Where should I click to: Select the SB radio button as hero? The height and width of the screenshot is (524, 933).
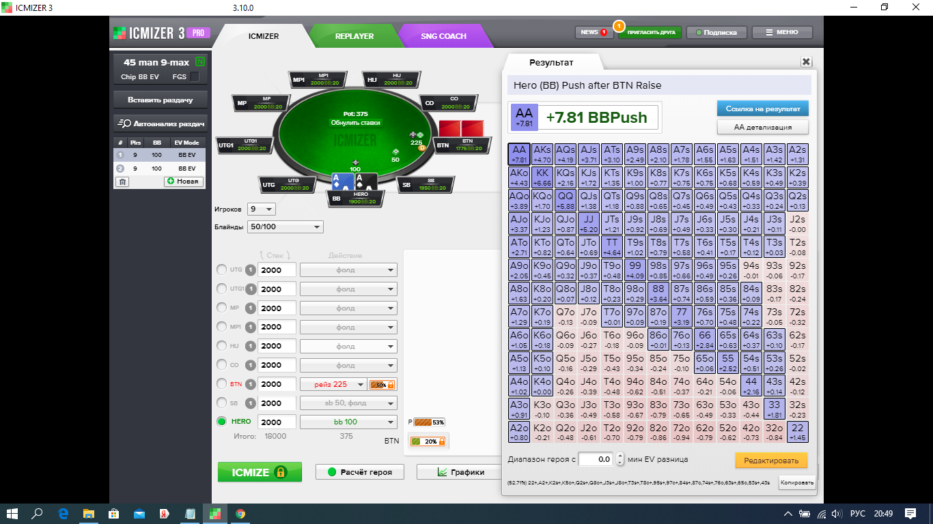point(221,403)
